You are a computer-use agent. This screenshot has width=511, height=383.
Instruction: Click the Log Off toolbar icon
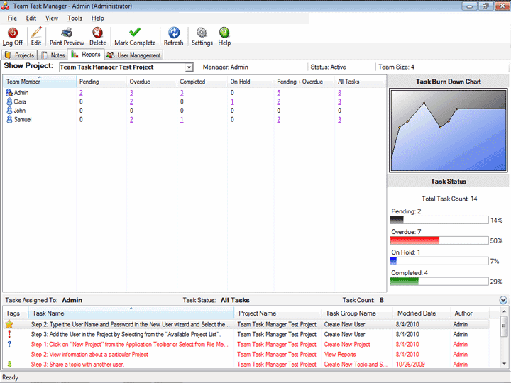pos(13,33)
